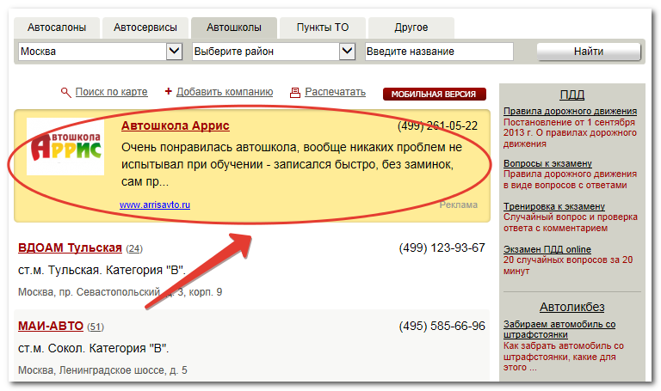Click Постановление от 1 сентября 2013 г. description

tap(570, 133)
